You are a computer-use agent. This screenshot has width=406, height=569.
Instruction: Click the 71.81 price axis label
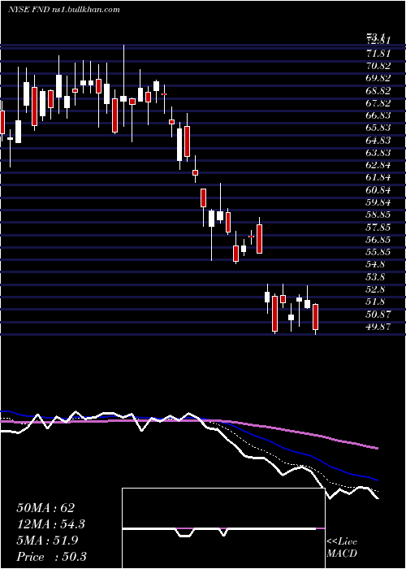click(378, 54)
